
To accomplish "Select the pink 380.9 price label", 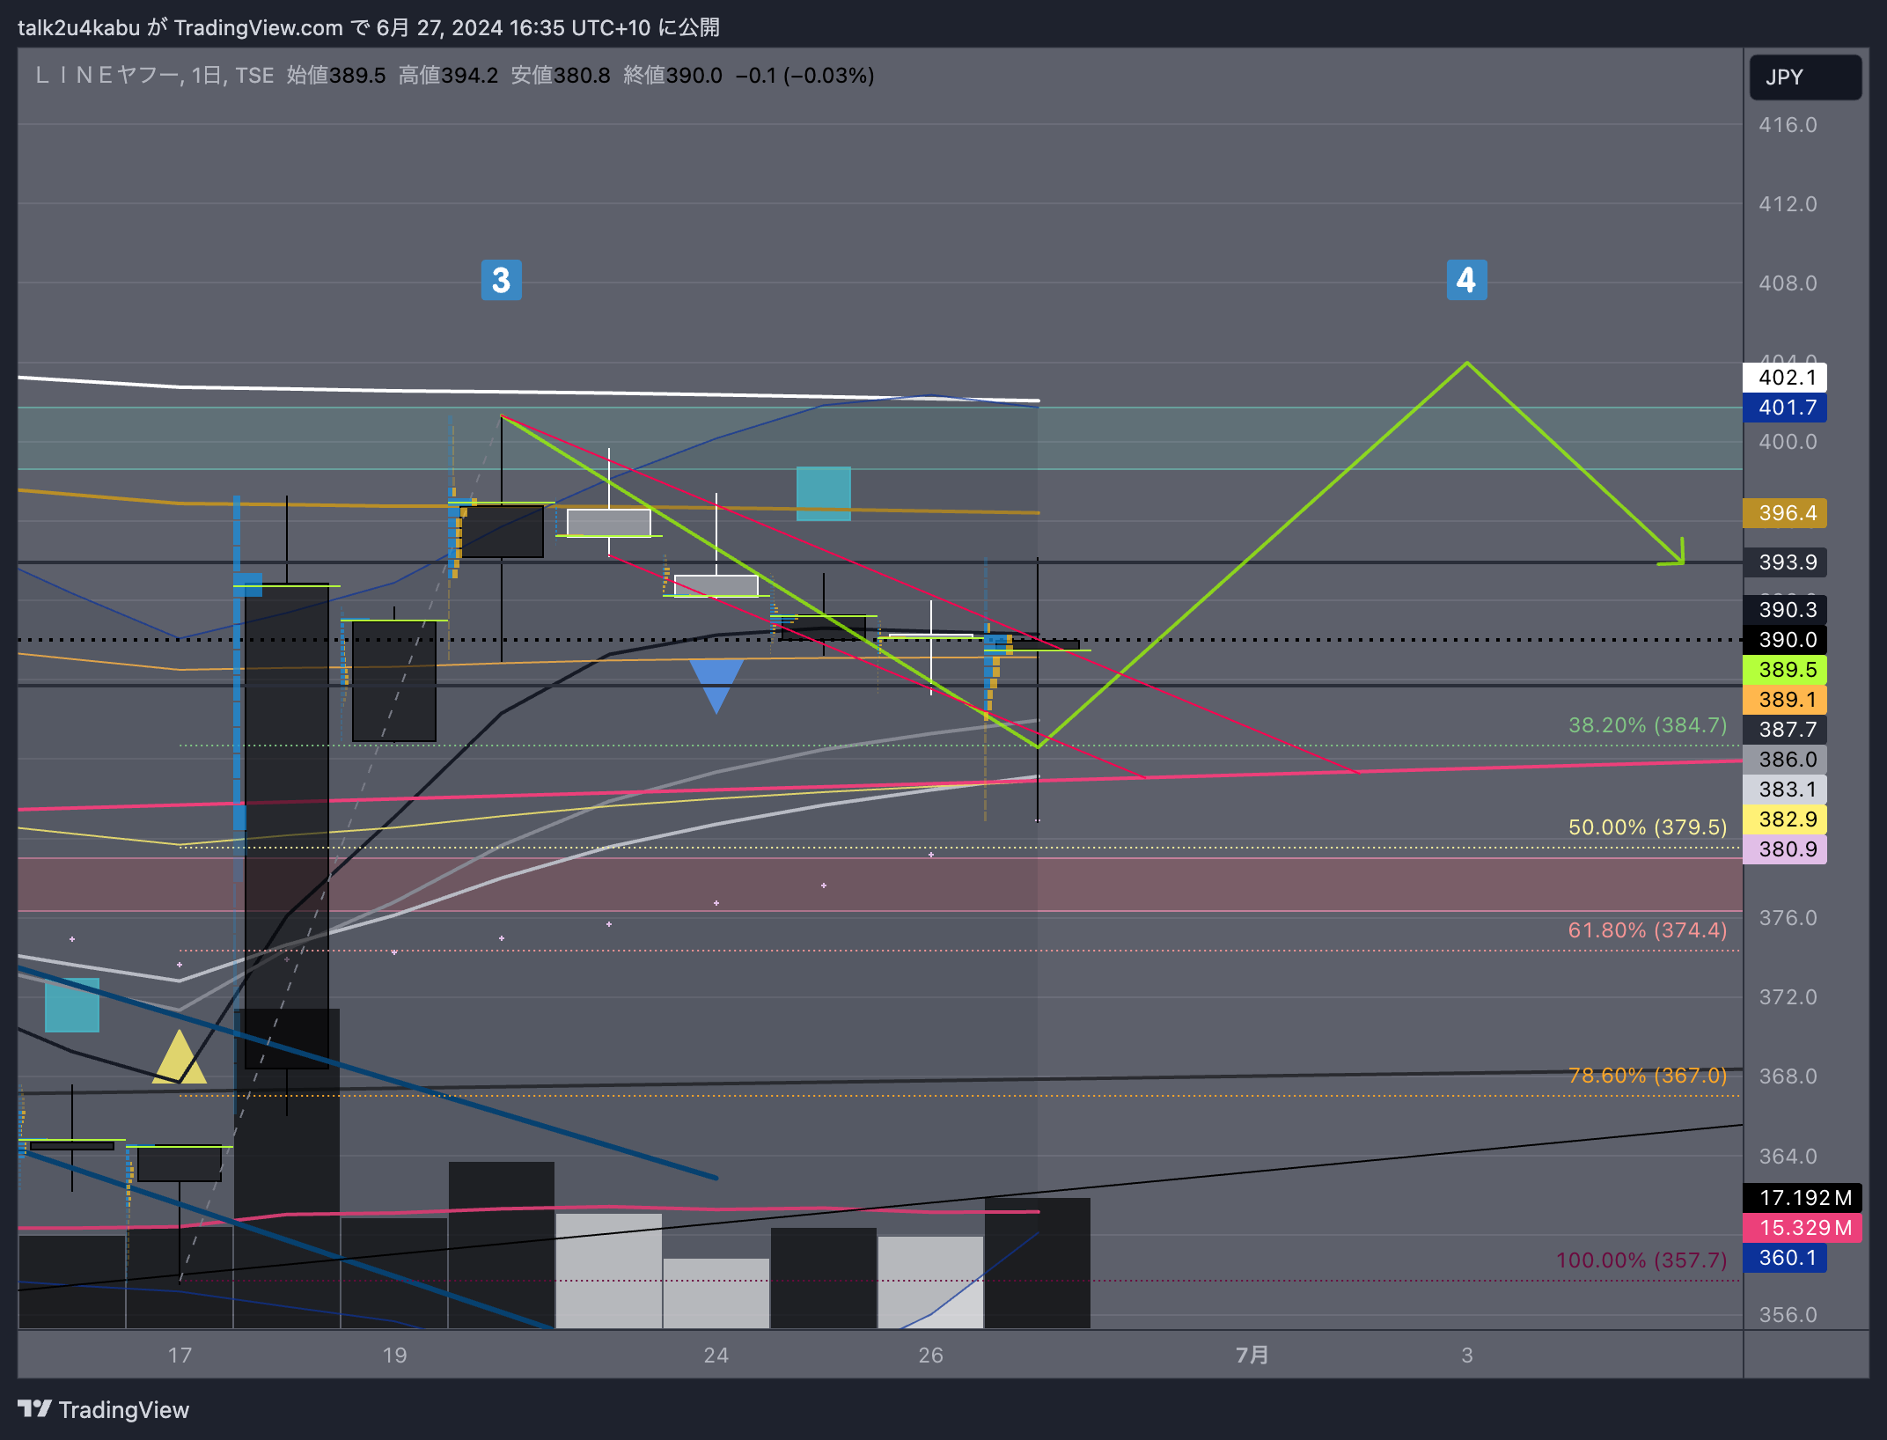I will pos(1785,849).
